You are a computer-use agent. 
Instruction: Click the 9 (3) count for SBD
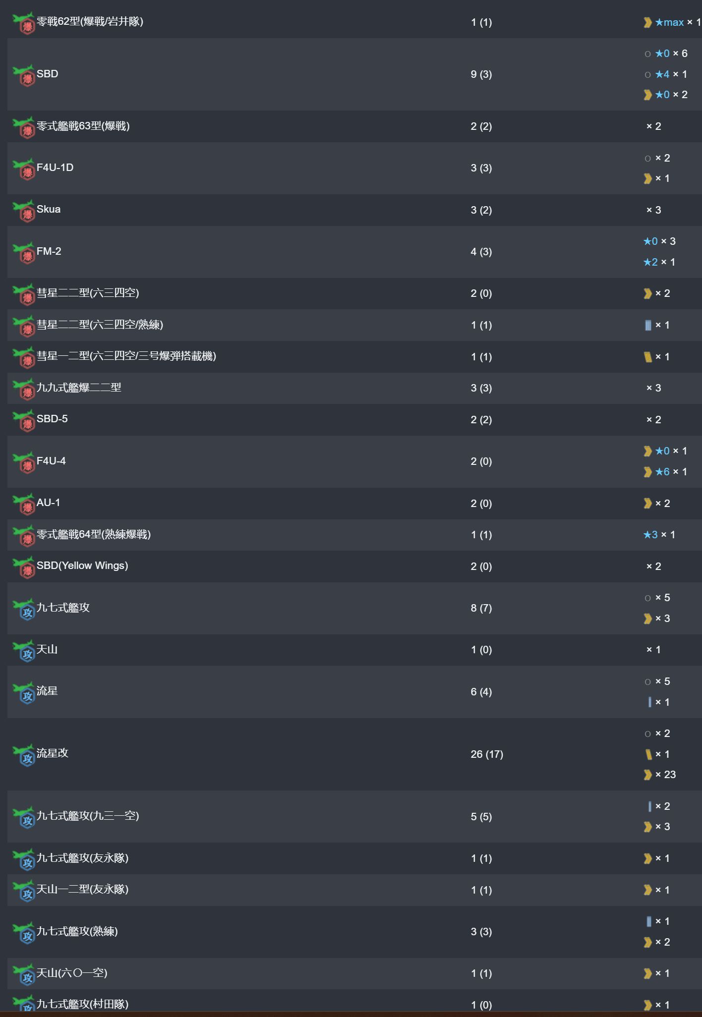point(481,74)
